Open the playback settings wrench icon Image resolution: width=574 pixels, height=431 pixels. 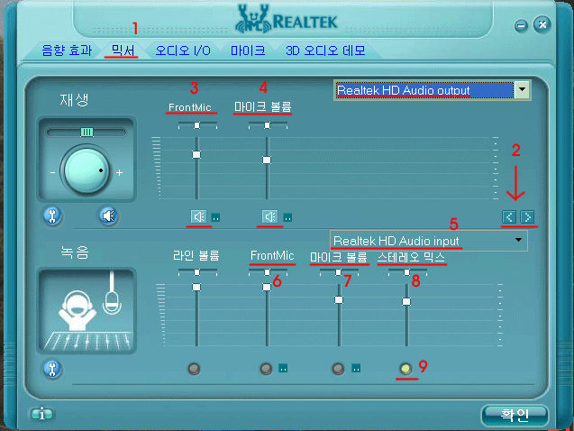click(52, 216)
